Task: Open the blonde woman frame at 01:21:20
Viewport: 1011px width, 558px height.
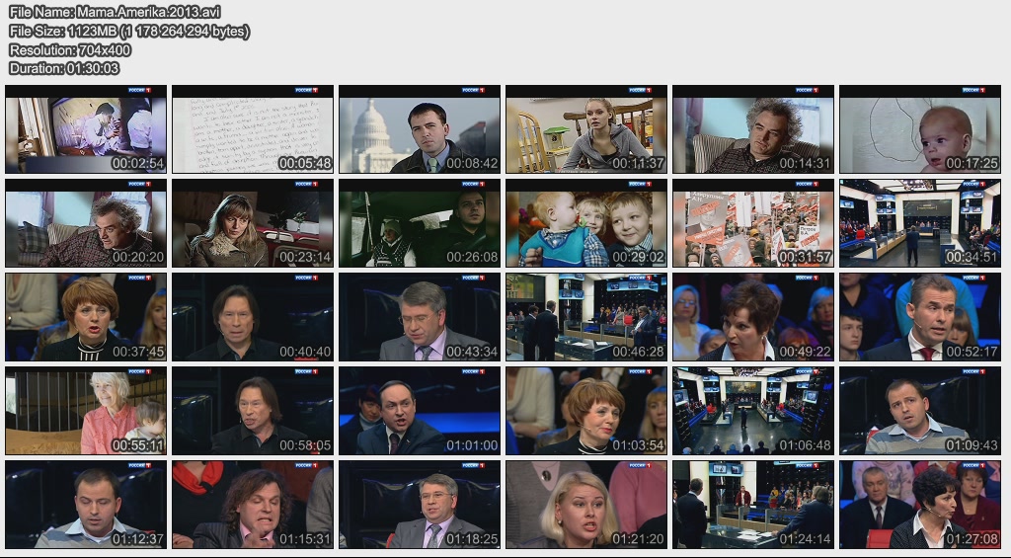Action: pos(586,505)
